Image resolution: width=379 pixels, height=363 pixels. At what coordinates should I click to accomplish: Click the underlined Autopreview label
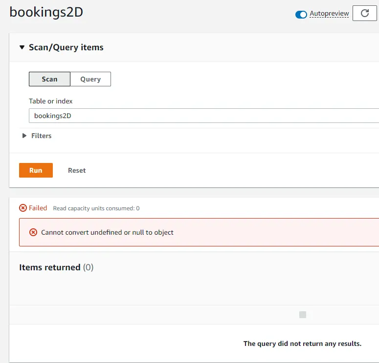pyautogui.click(x=329, y=14)
